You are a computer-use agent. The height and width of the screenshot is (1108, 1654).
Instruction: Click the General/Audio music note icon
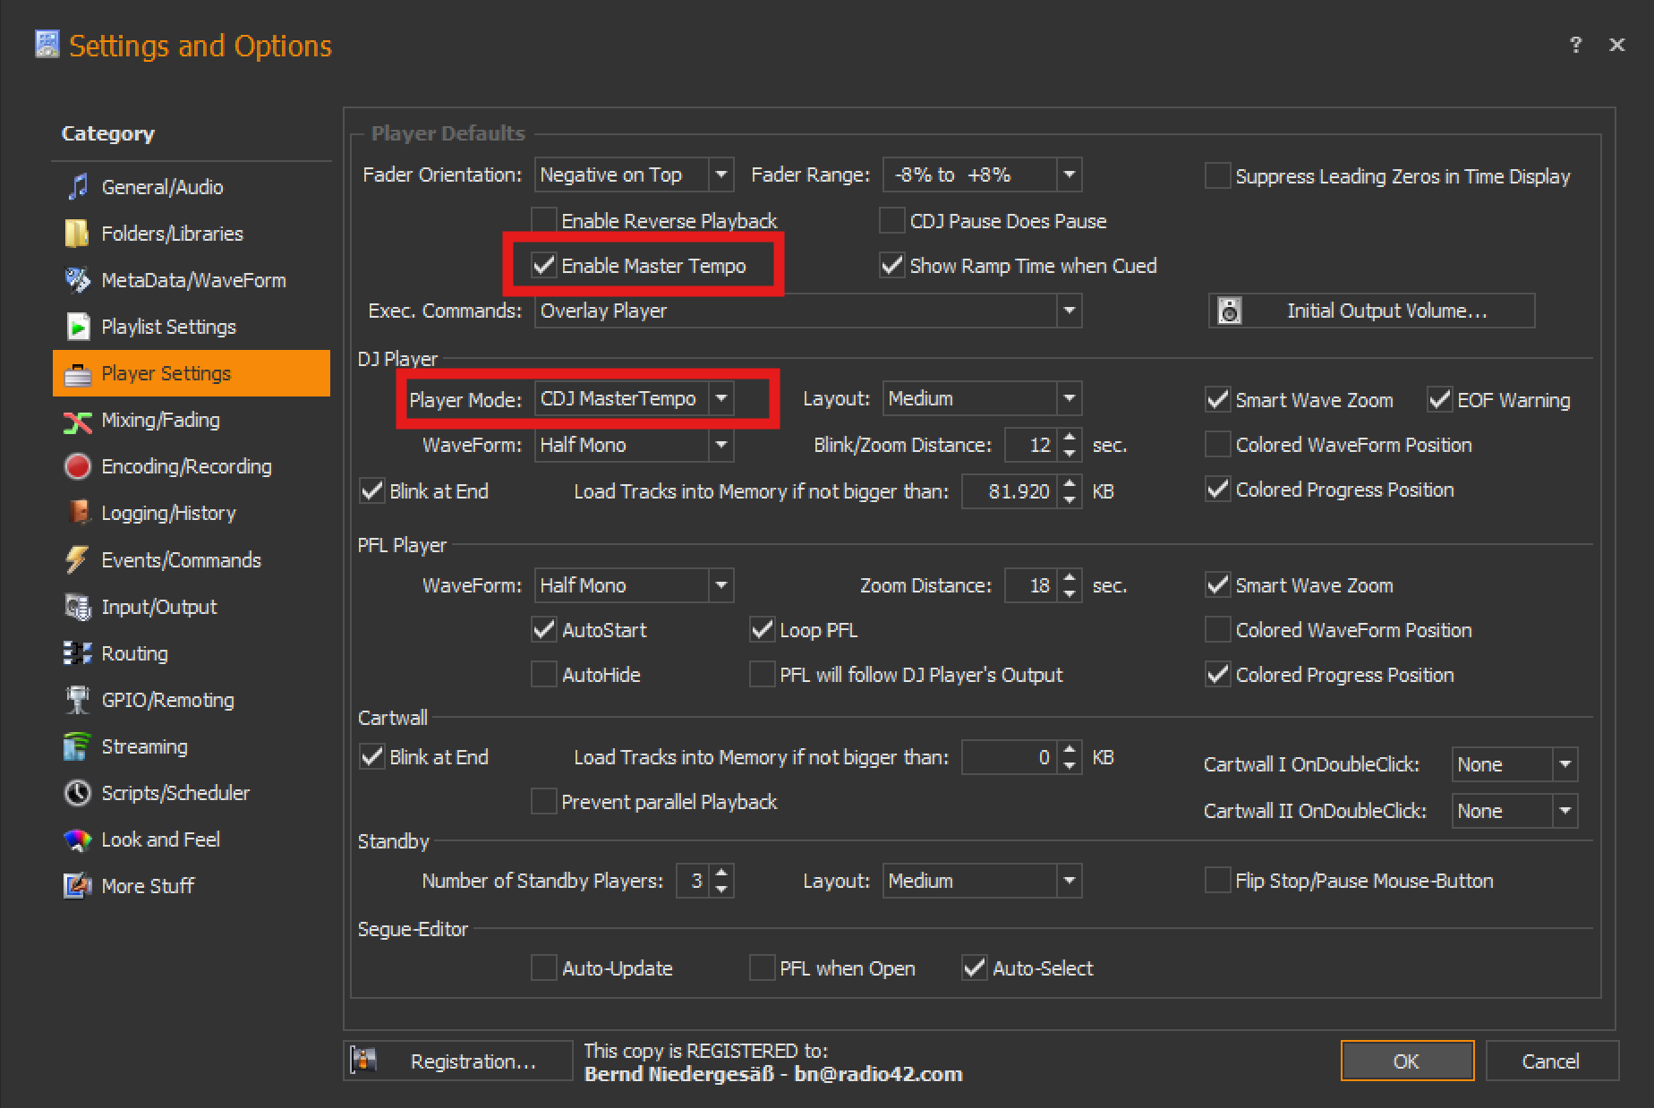[78, 186]
